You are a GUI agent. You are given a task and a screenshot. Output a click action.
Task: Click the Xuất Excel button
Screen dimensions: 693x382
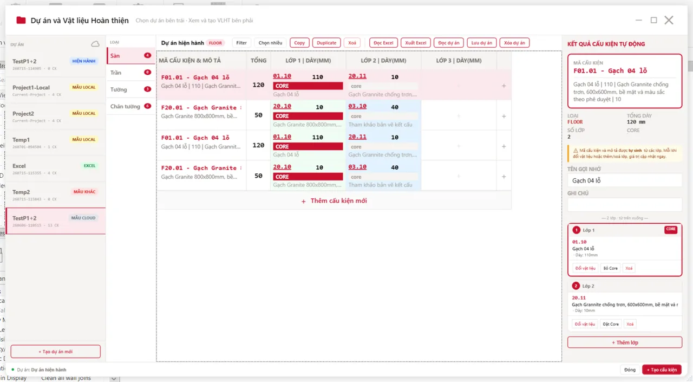[416, 43]
